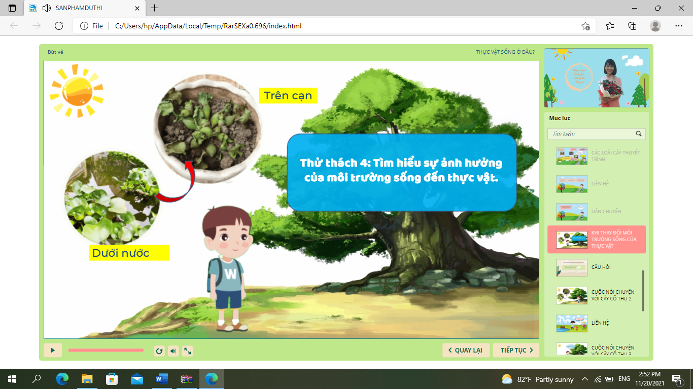
Task: Toggle fullscreen mode for the slide
Action: tap(187, 351)
